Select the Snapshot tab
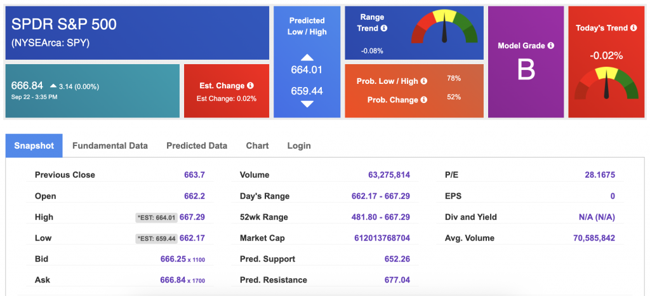 pyautogui.click(x=34, y=145)
